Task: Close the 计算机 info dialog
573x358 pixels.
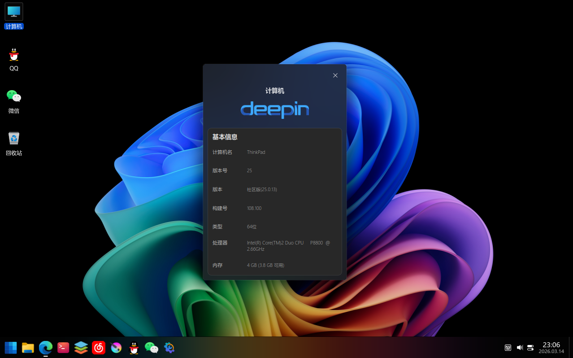Action: pos(335,75)
